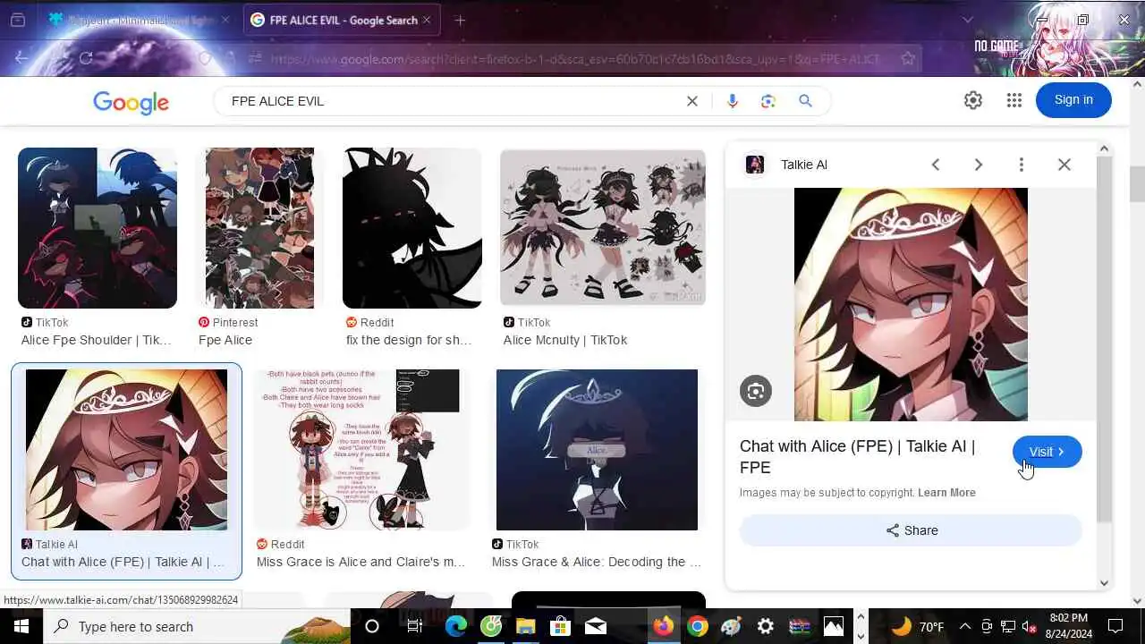Viewport: 1145px width, 644px height.
Task: Select Reddit 'fix the design' thumbnail
Action: [412, 228]
